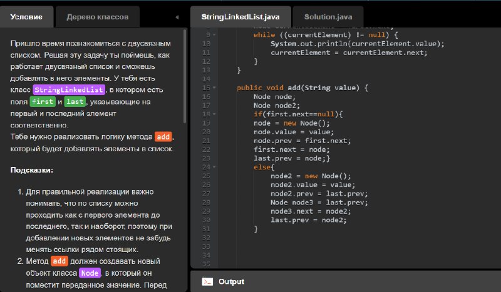This screenshot has width=501, height=292.
Task: Click 'currentElement = currentElement.next;' line
Action: [x=349, y=53]
